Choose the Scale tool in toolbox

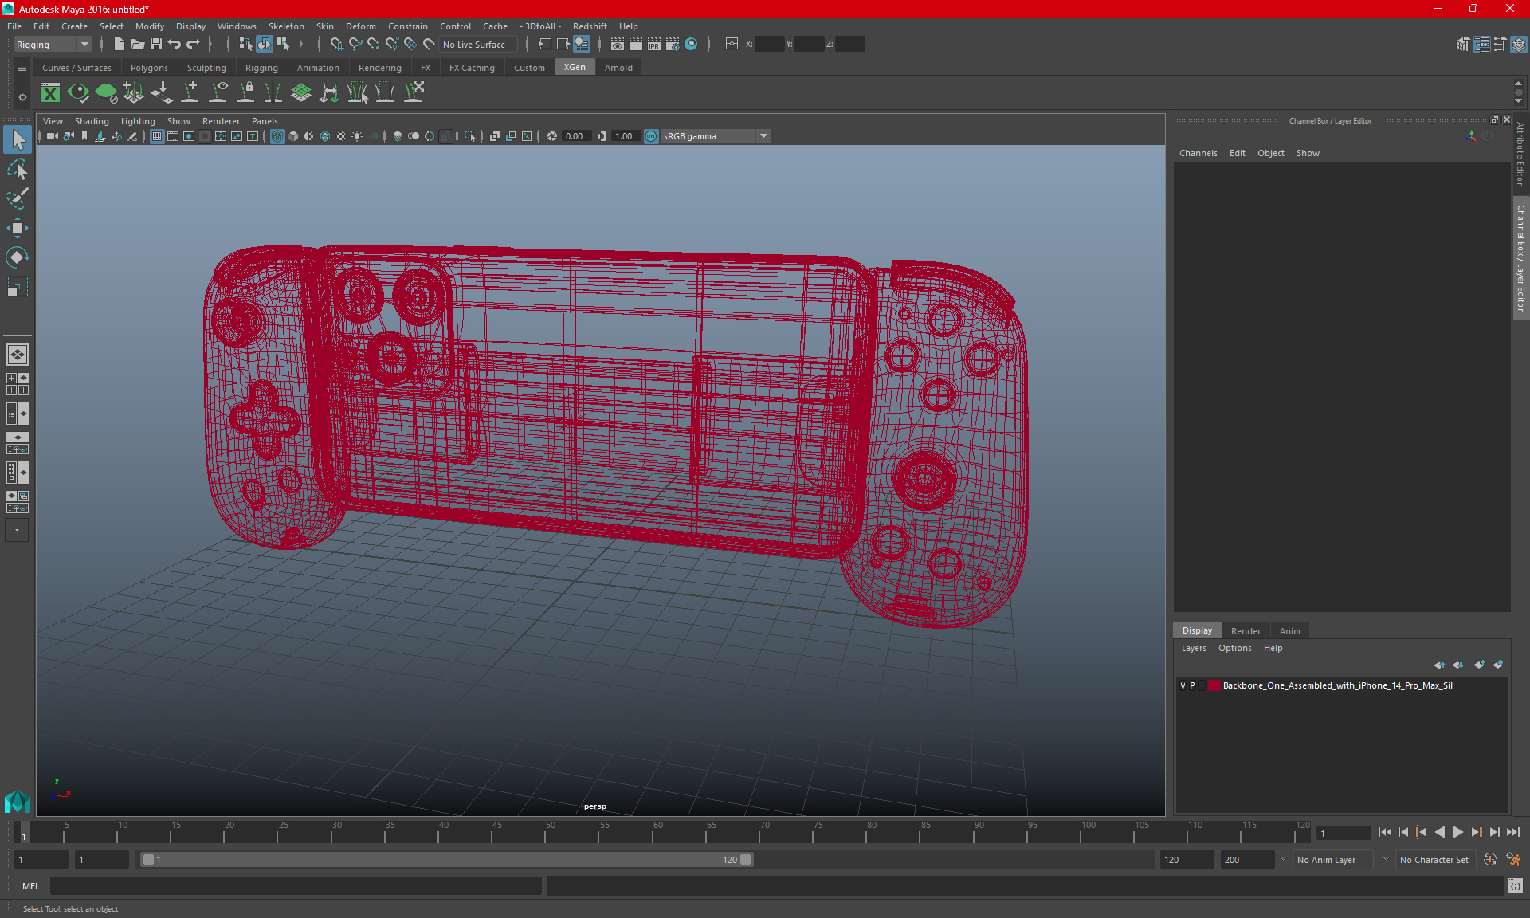[x=18, y=287]
